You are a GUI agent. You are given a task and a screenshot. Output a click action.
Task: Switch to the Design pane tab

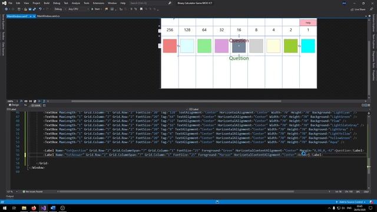pyautogui.click(x=14, y=105)
